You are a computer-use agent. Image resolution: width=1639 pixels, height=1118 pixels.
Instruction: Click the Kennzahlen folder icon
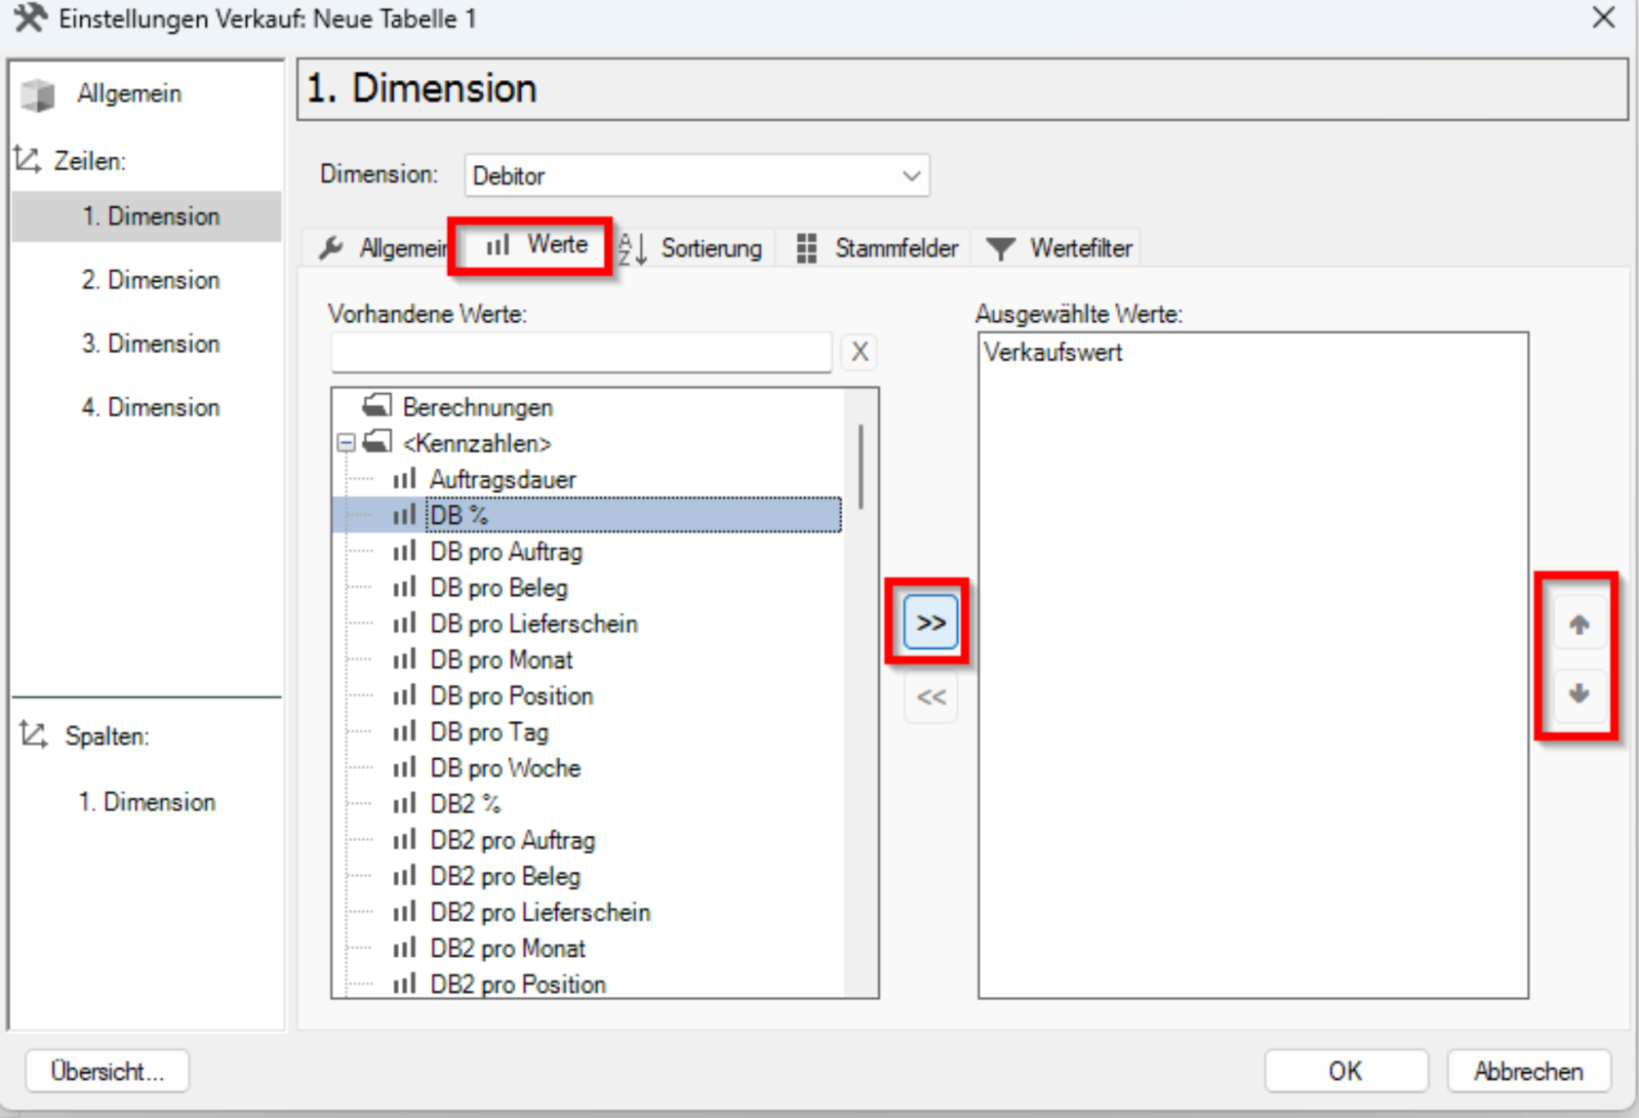coord(377,442)
